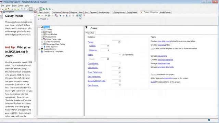Open the Tasks side tab
The width and height of the screenshot is (219, 123).
1,15
